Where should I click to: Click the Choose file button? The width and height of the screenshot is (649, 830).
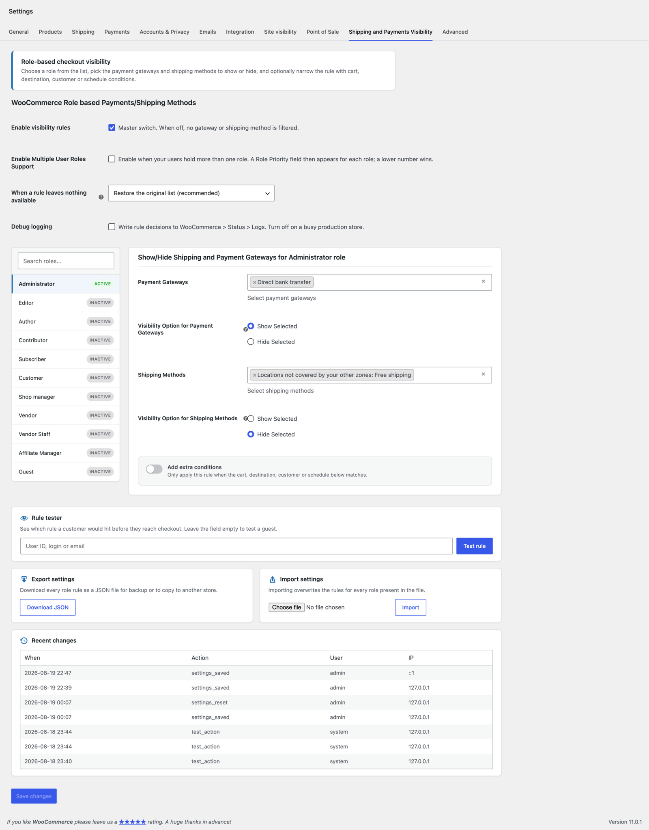286,607
